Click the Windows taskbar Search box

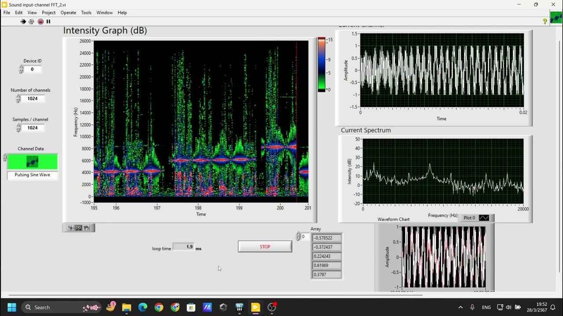point(61,307)
